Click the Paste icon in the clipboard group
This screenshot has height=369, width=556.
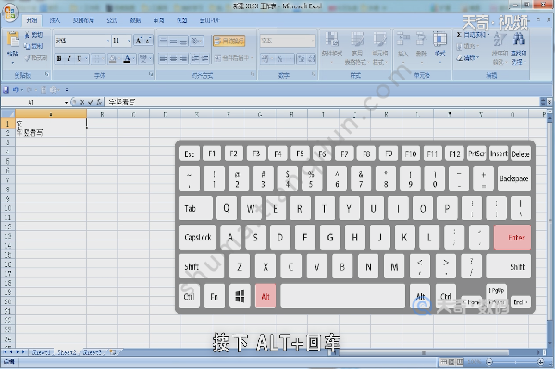[x=13, y=40]
